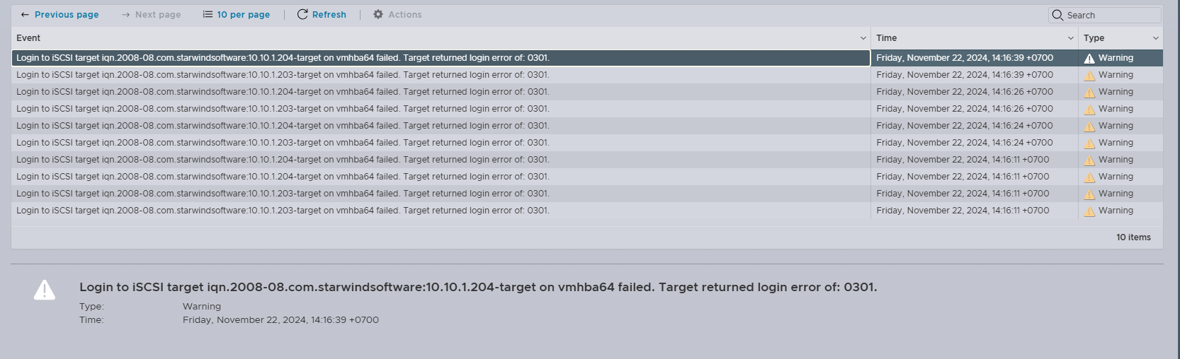1180x359 pixels.
Task: Select the last 14:16:11 event row
Action: click(587, 211)
